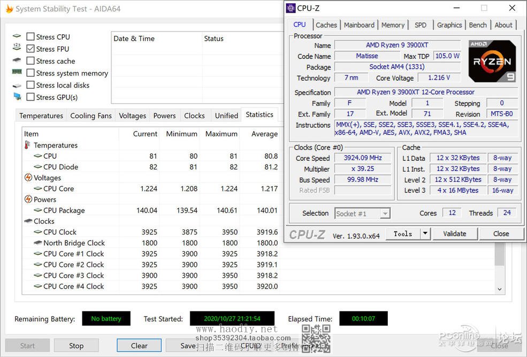527x357 pixels.
Task: Click the Temperatures thermometer icon in statistics list
Action: point(28,145)
